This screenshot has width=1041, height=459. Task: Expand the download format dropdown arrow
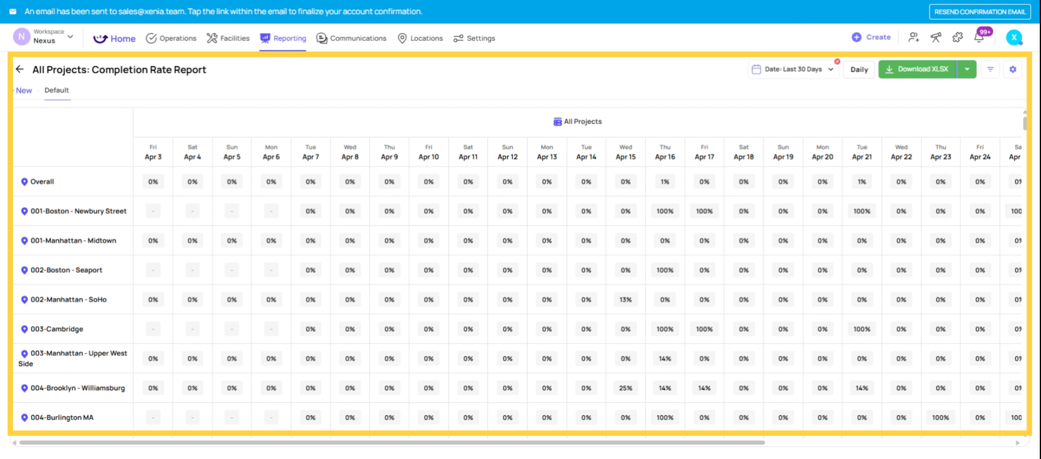pos(967,69)
